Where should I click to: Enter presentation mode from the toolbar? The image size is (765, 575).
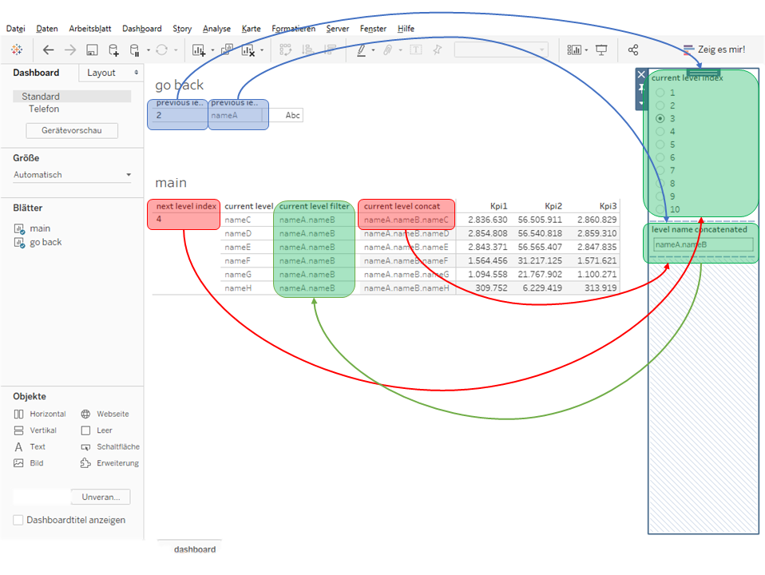(x=601, y=50)
